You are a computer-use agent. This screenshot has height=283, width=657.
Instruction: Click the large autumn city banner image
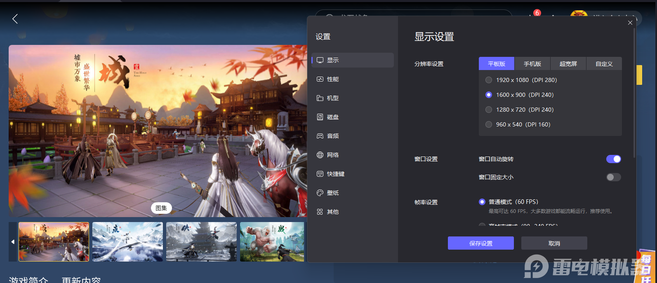click(158, 131)
